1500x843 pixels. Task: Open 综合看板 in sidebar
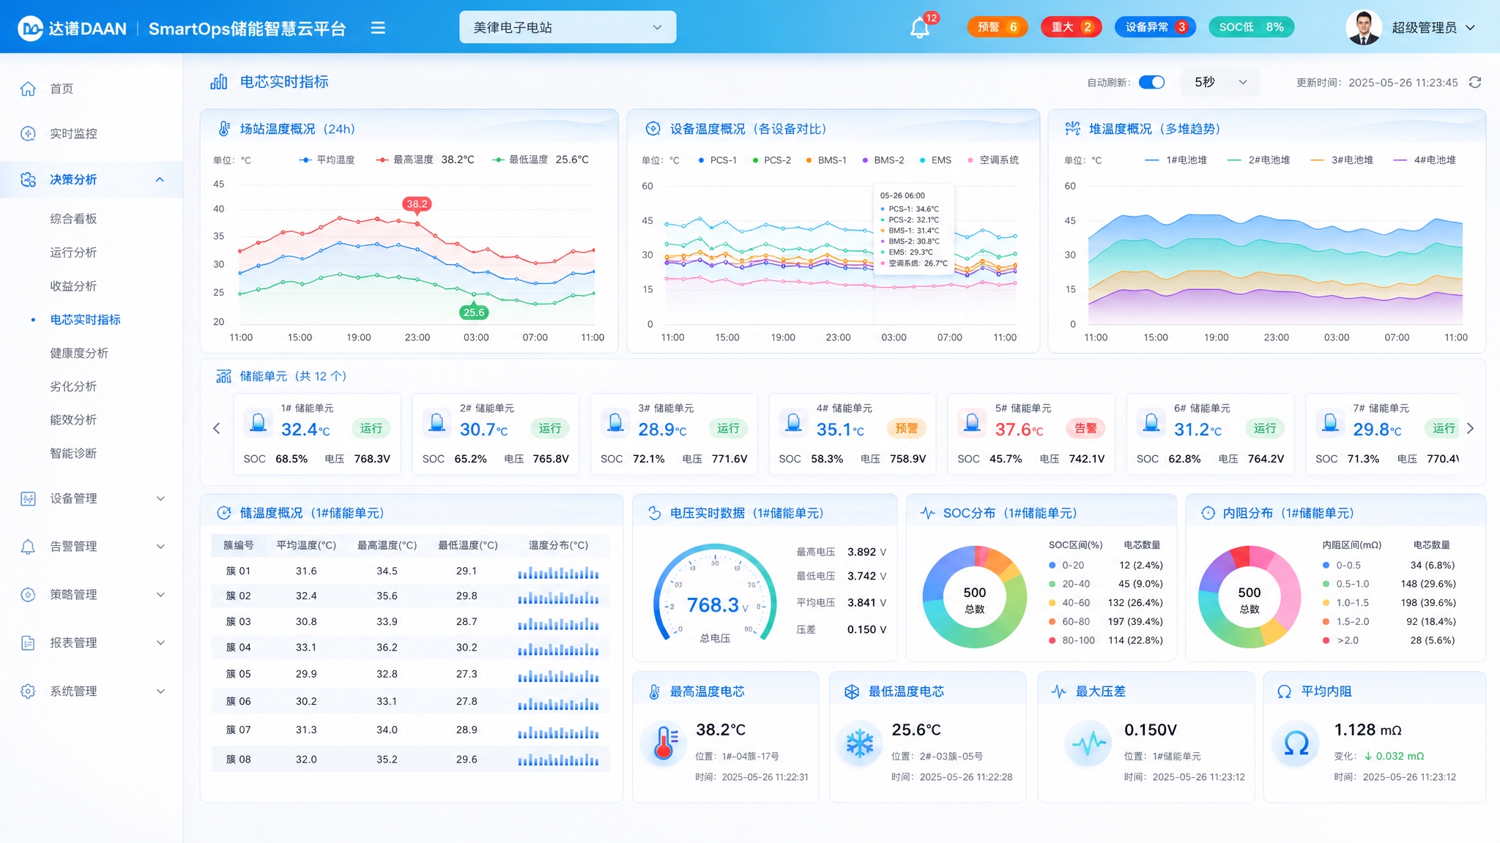(x=73, y=219)
